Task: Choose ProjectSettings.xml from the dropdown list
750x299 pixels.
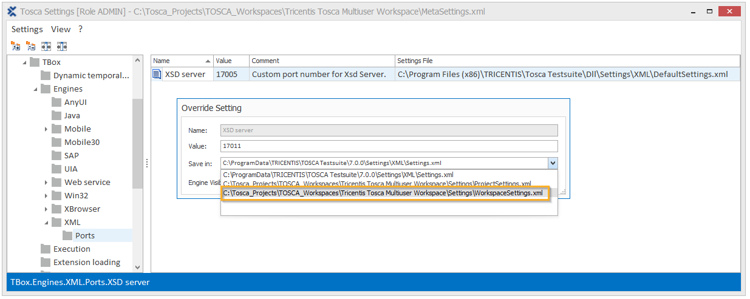Action: [x=377, y=184]
